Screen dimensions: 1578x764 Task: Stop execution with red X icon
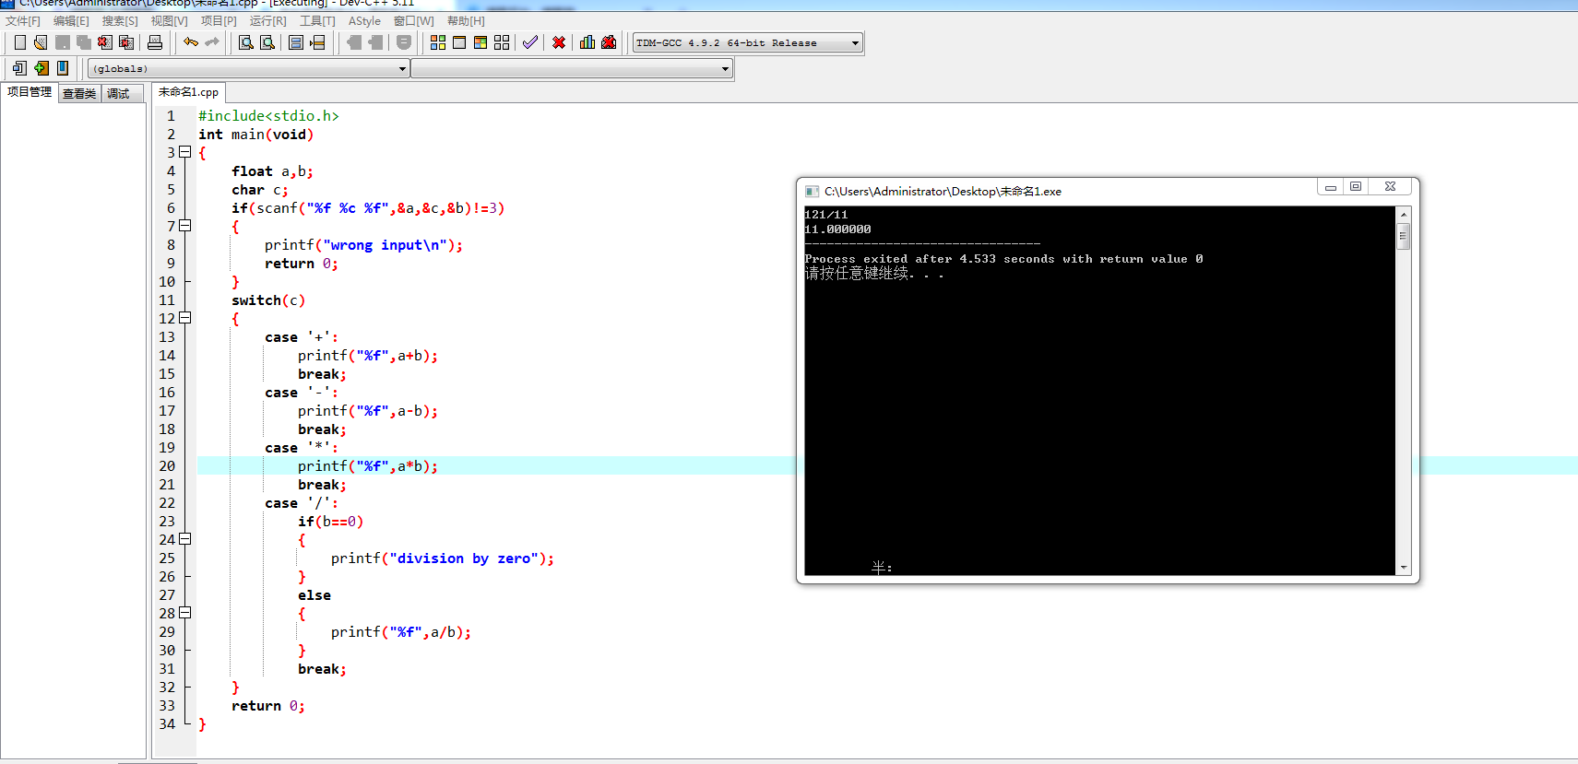559,42
